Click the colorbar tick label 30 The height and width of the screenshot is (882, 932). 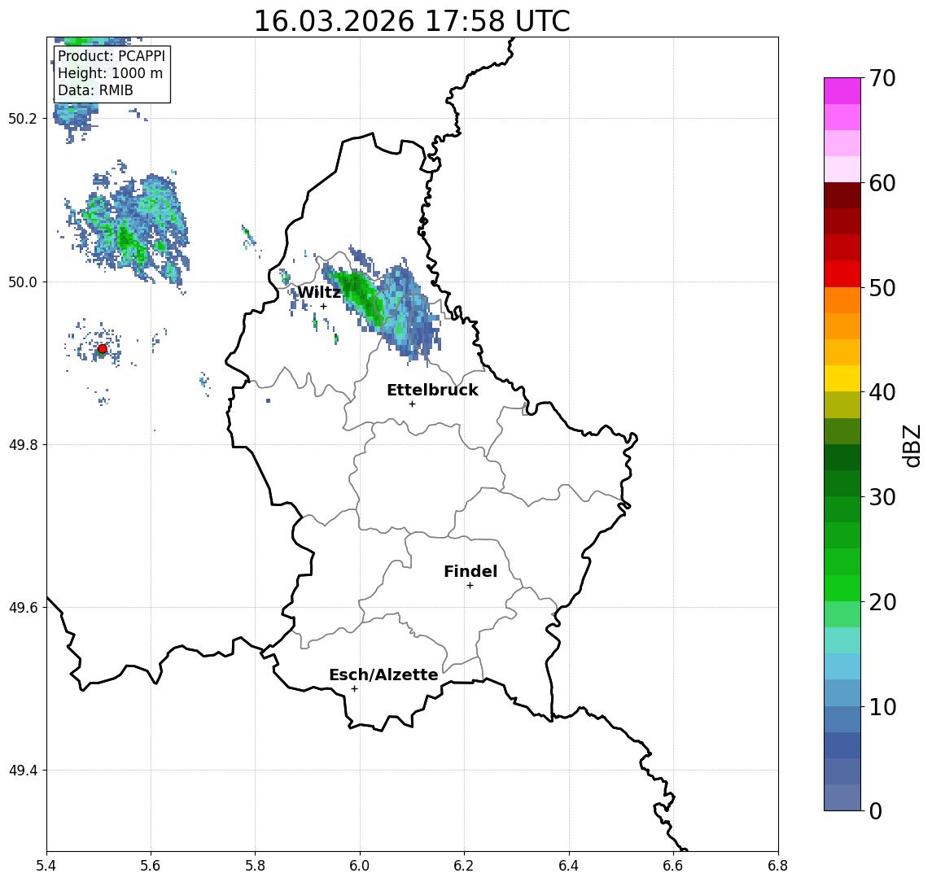pos(882,497)
